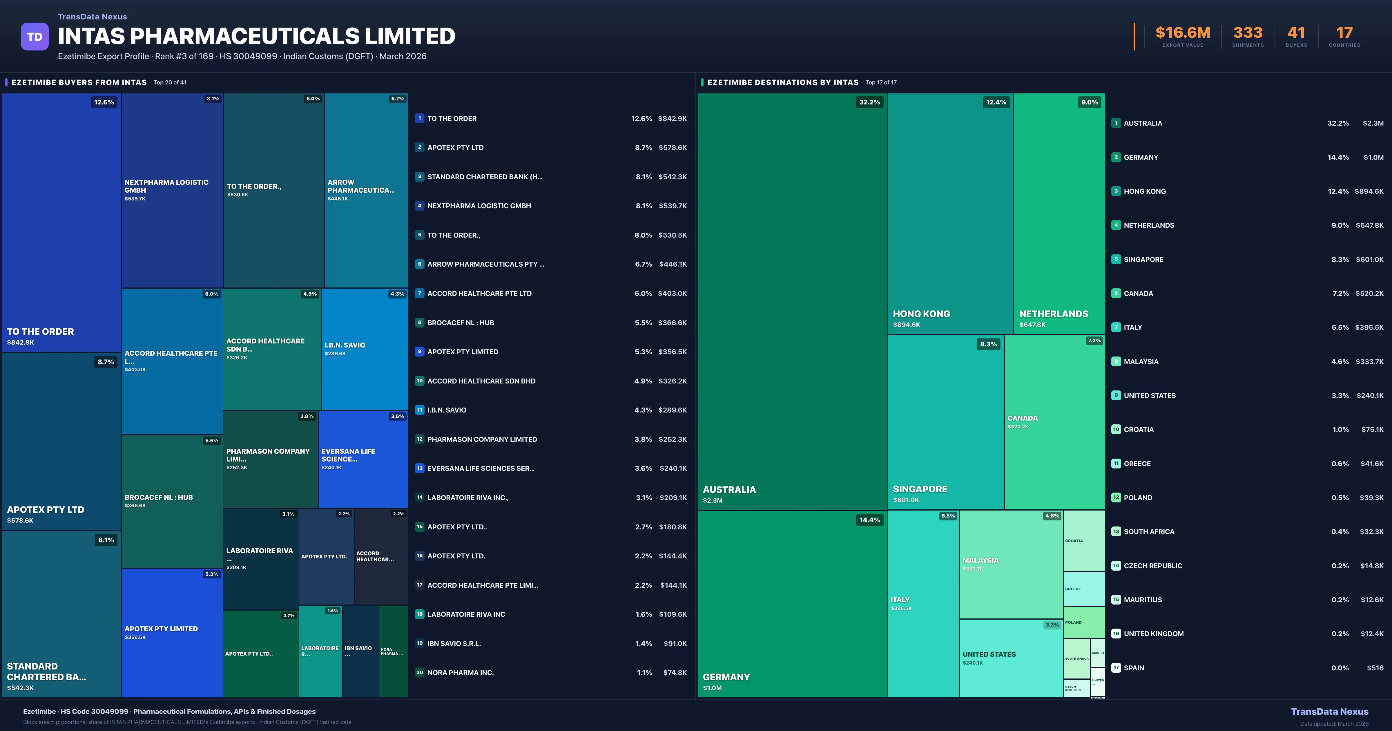Click rank badge 13 beside EVERSANA LIFE SCIENCES
1392x731 pixels.
click(419, 468)
